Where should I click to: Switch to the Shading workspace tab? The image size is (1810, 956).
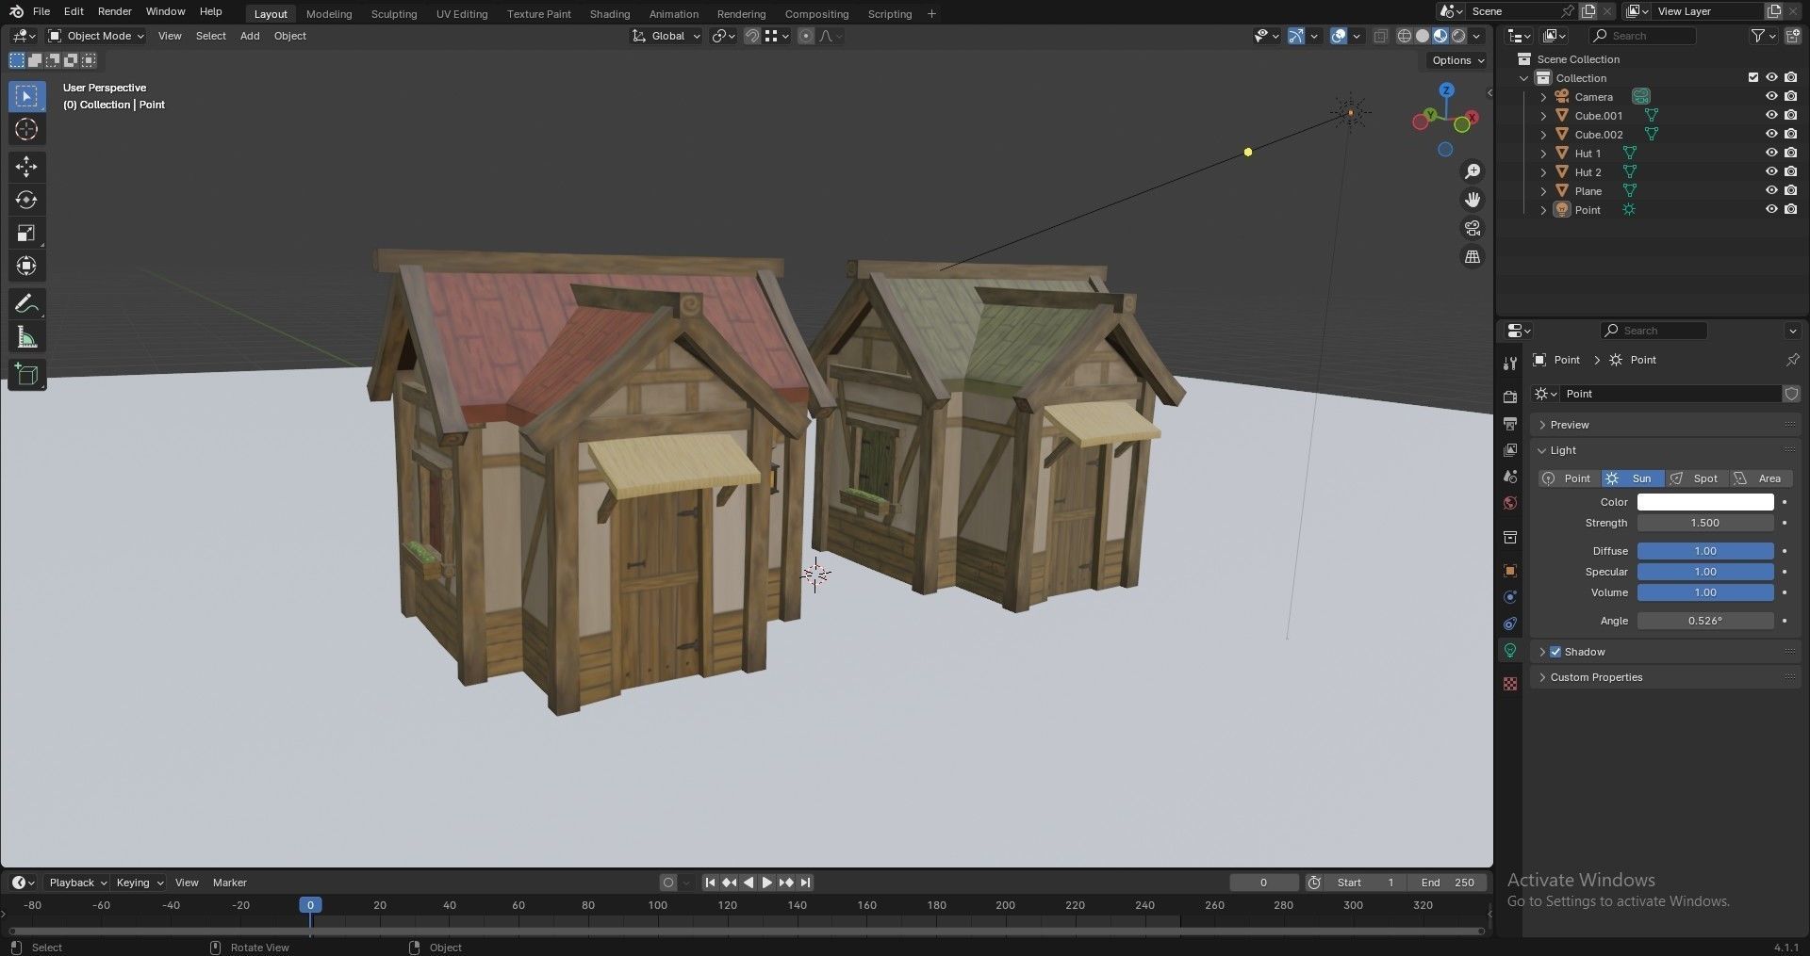tap(610, 14)
